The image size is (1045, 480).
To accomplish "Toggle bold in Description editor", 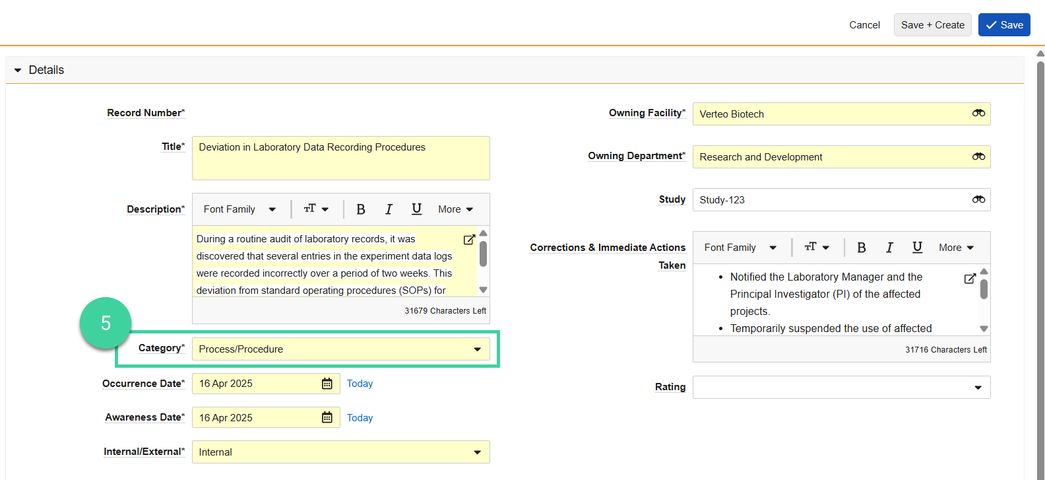I will click(361, 209).
